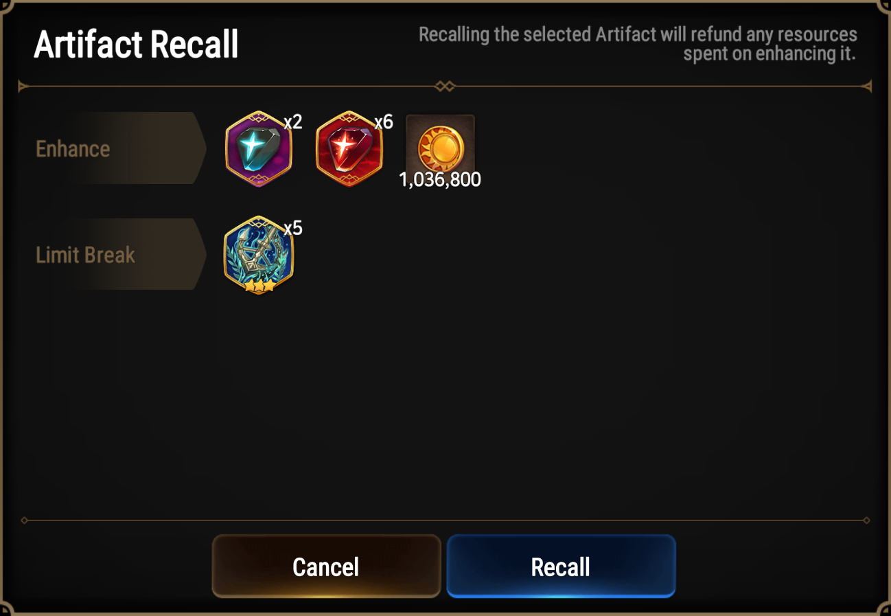Click the right diamond of bottom divider
The width and height of the screenshot is (891, 616).
[866, 521]
